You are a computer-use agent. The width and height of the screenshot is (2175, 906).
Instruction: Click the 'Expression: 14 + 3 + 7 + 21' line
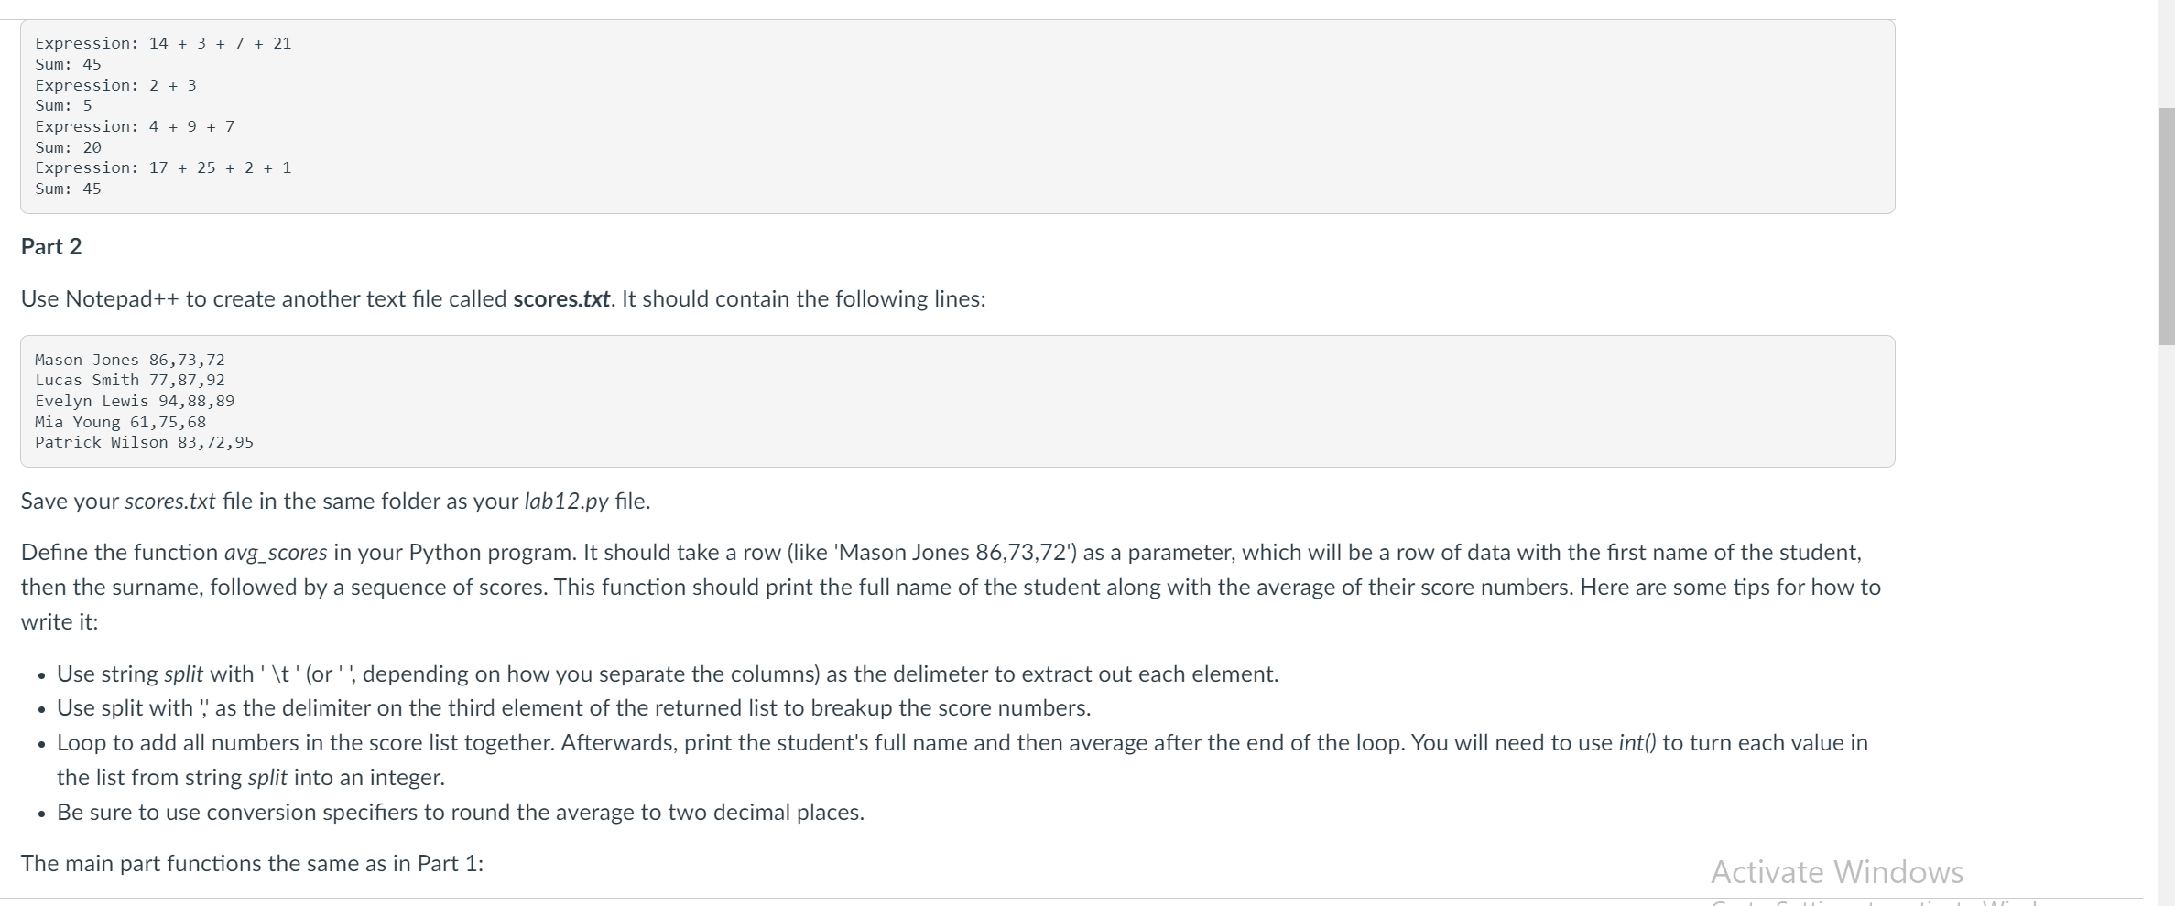coord(163,43)
